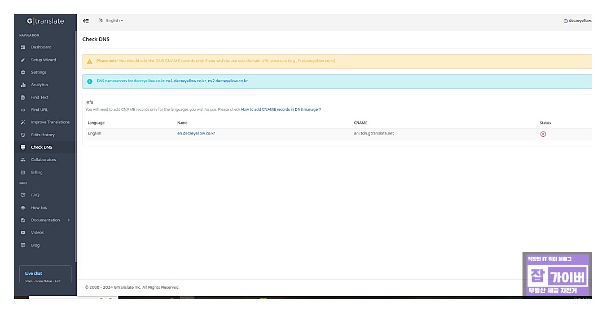
Task: Open the English language dropdown
Action: [x=115, y=20]
